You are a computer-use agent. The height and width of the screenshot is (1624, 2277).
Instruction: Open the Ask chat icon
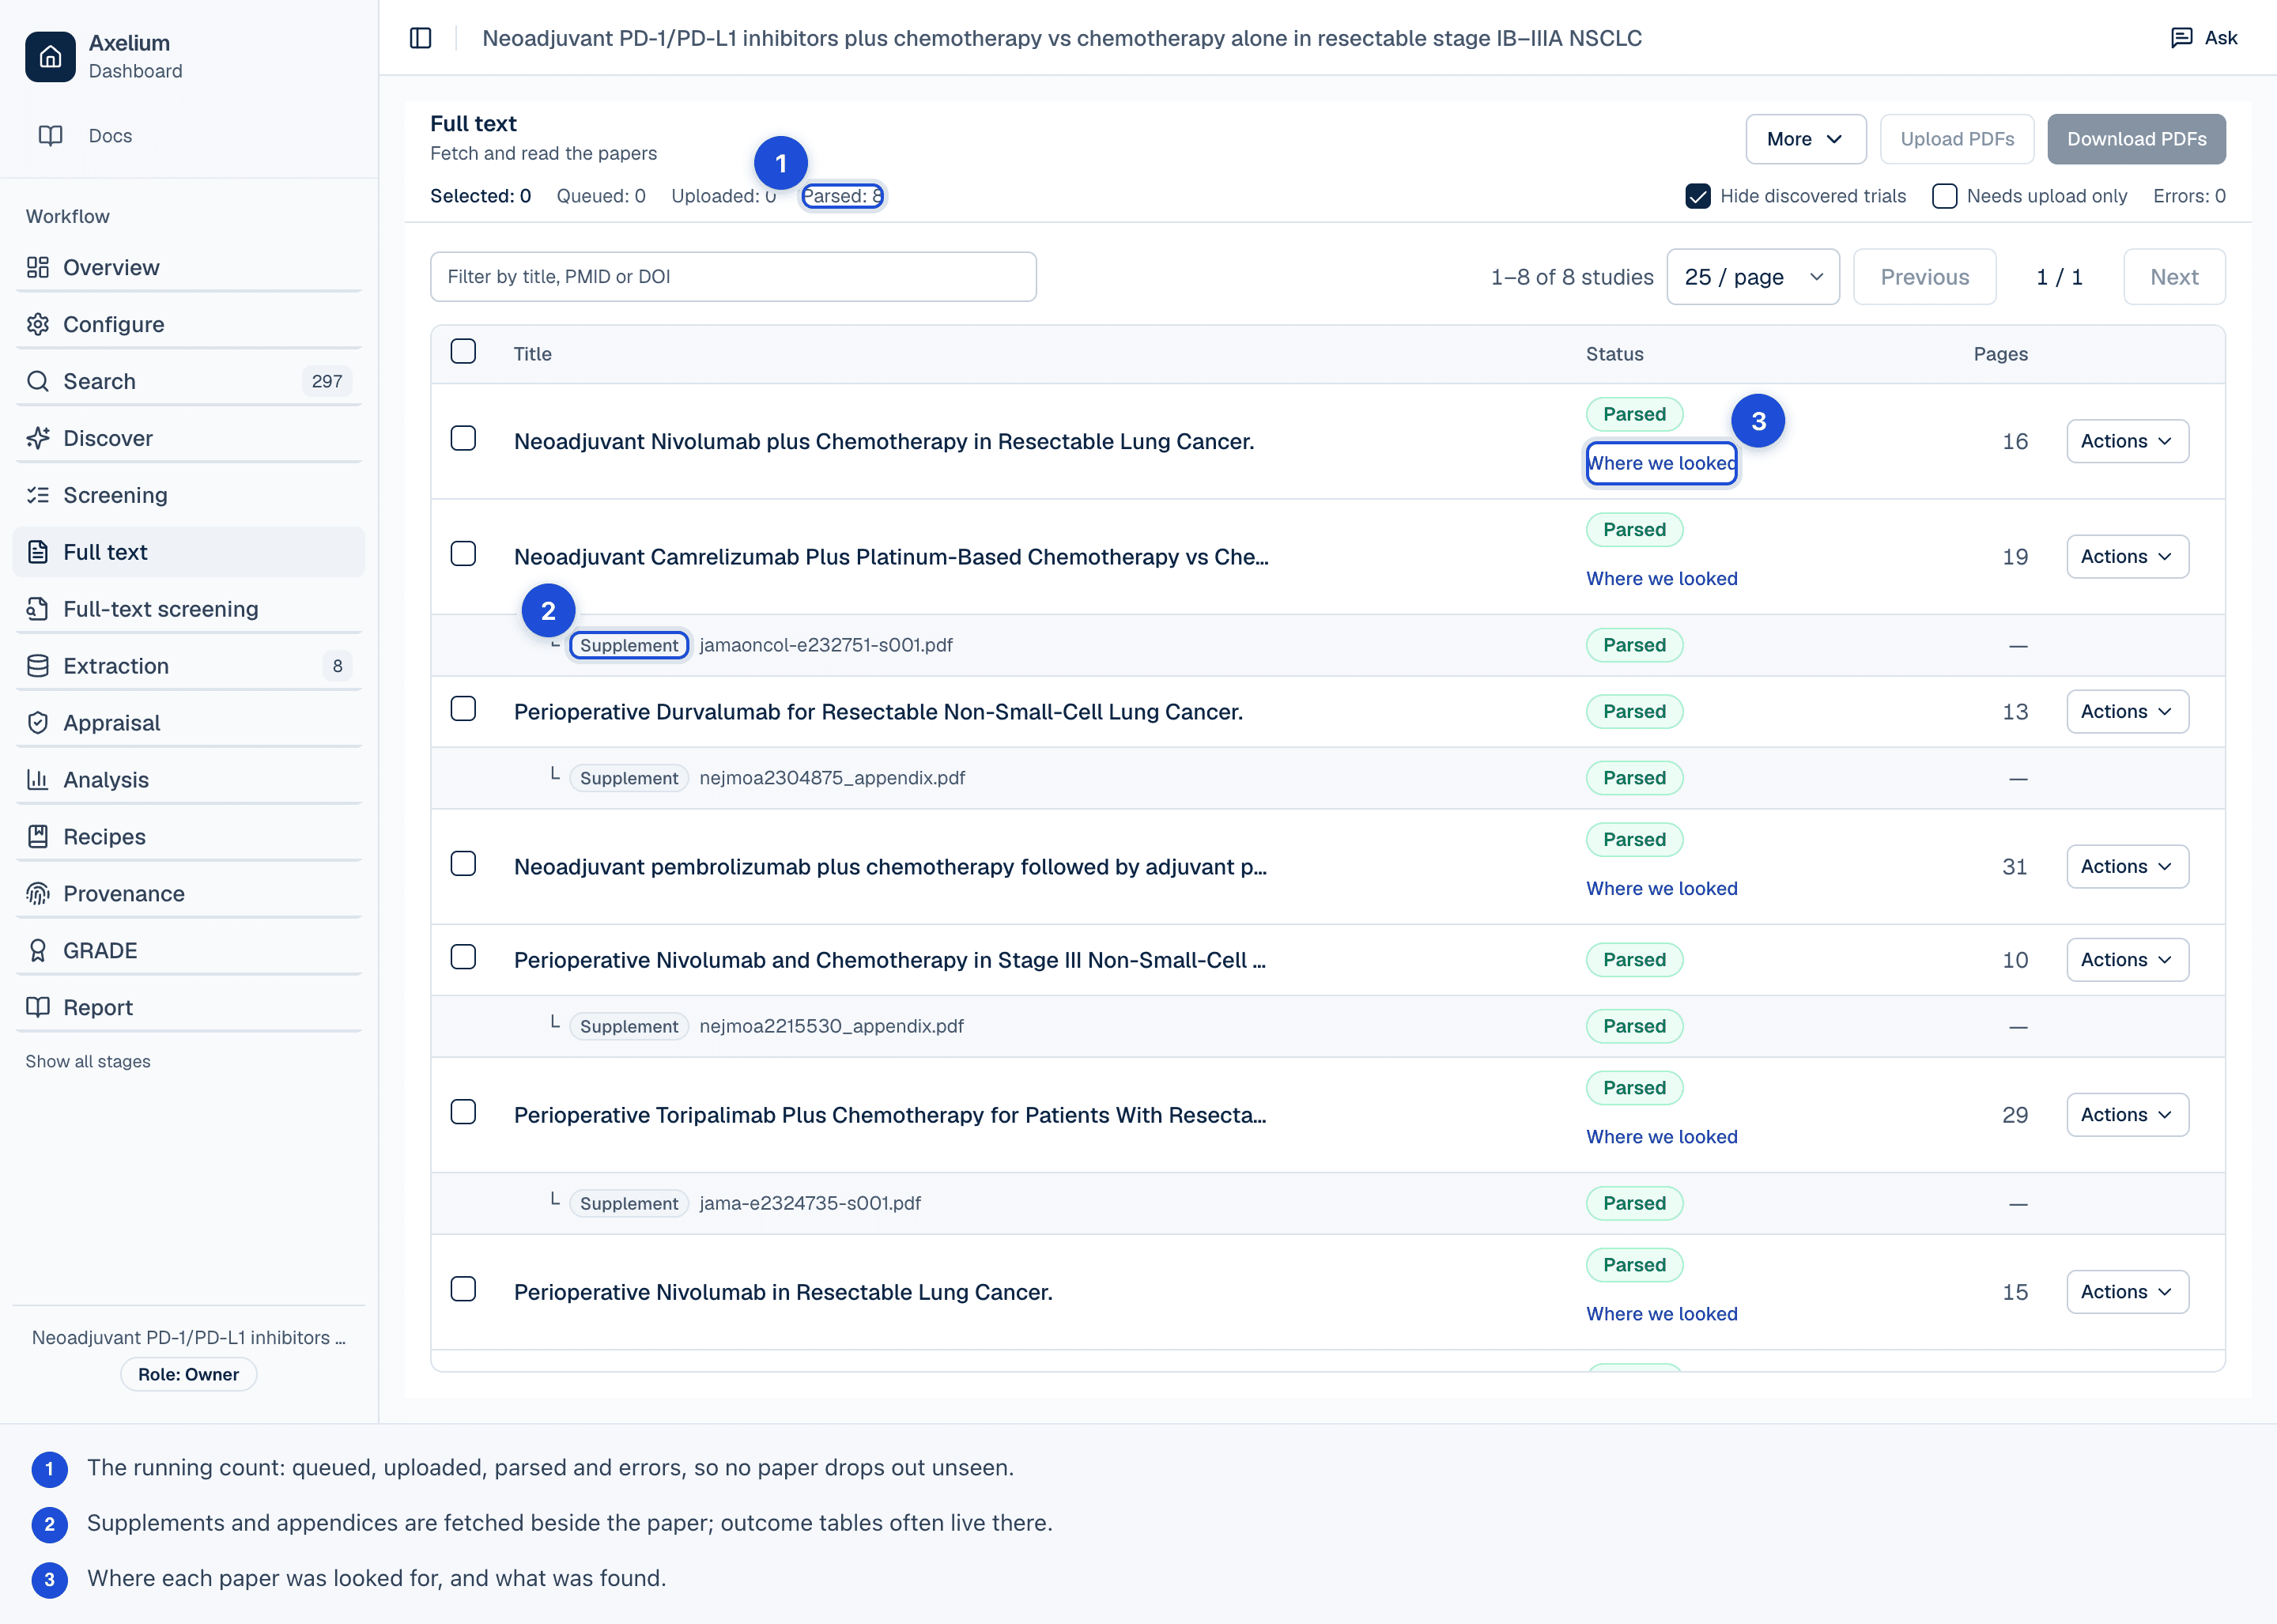(x=2181, y=38)
